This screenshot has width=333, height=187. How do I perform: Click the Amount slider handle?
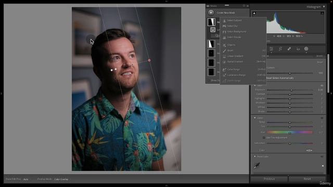point(290,73)
